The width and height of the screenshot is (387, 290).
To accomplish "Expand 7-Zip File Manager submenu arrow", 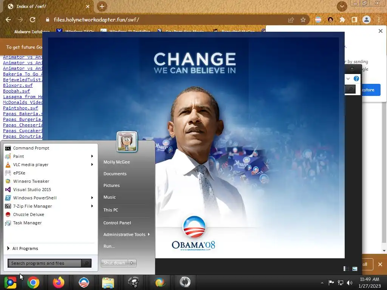I will tap(92, 206).
